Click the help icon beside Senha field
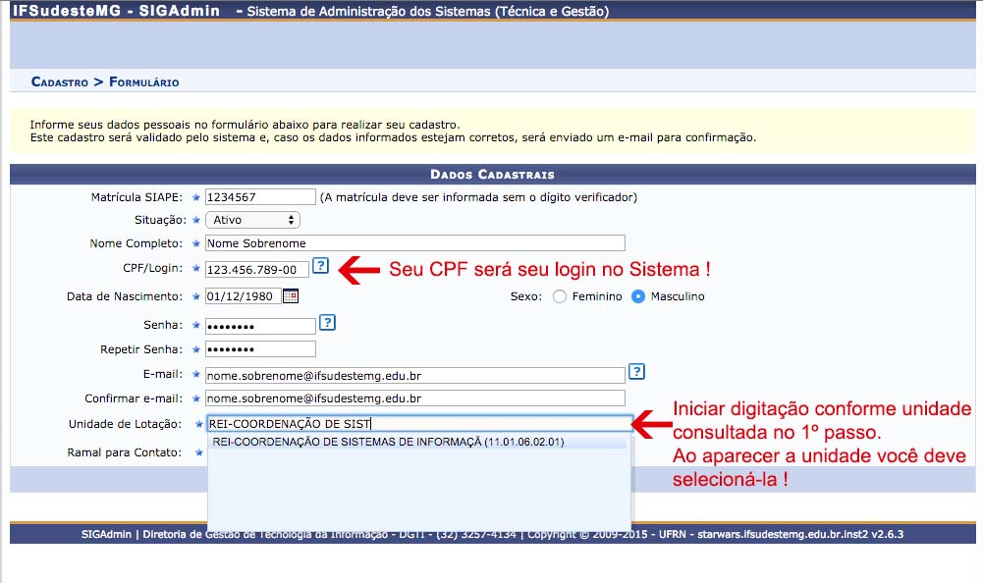 [x=328, y=322]
